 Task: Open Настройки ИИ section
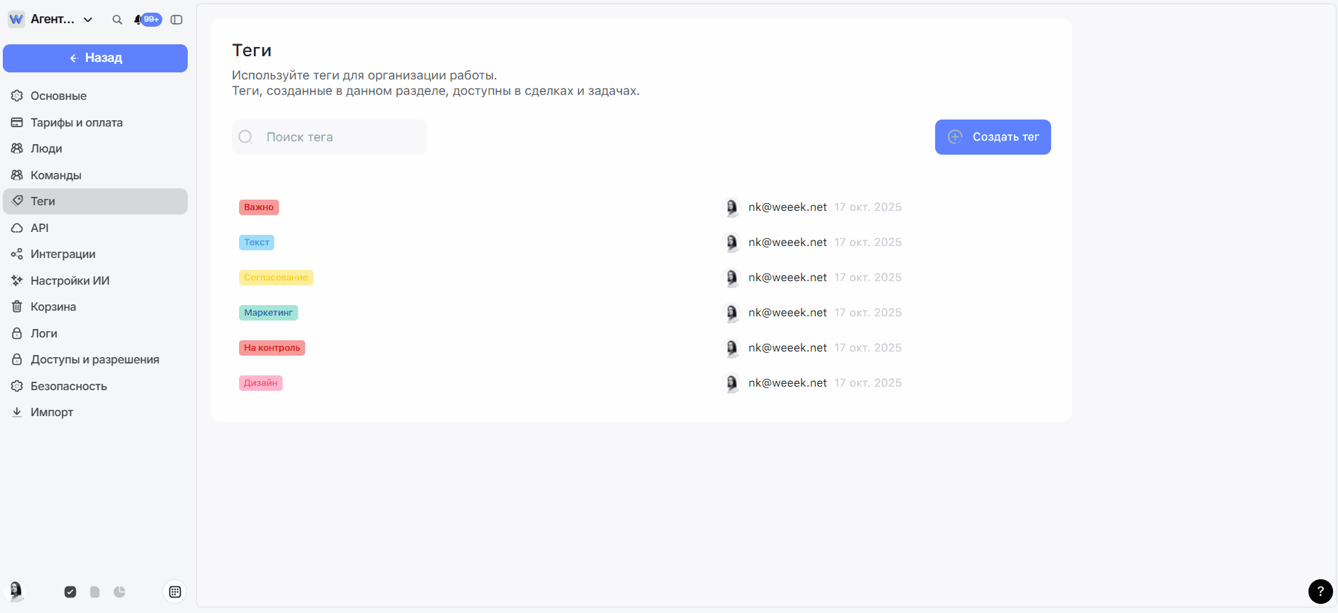point(70,280)
